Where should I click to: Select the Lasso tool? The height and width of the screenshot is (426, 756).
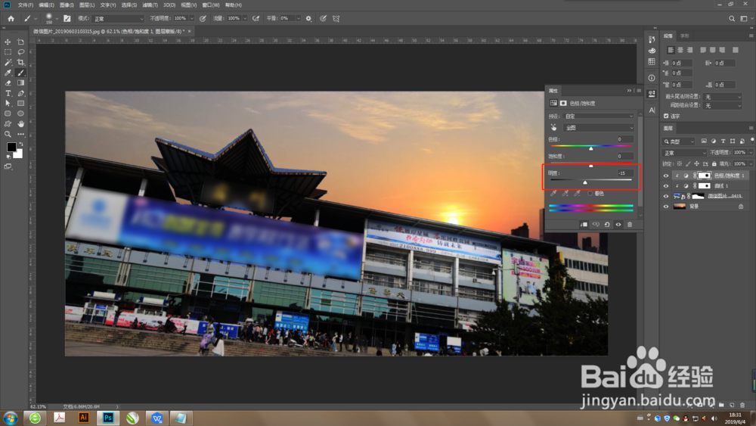click(20, 52)
